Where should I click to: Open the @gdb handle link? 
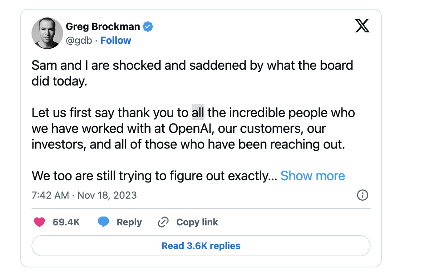(78, 40)
